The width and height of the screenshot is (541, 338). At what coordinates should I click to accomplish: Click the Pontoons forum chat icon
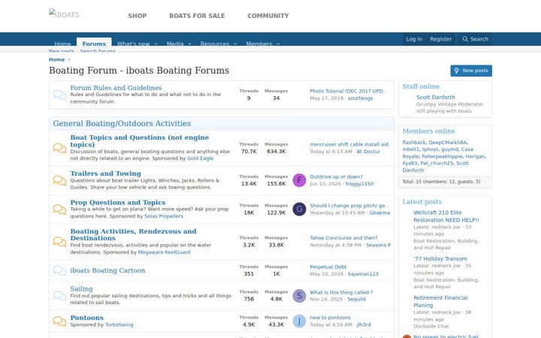pos(59,321)
